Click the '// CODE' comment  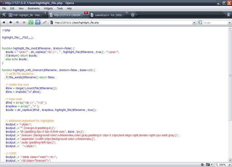point(11,153)
